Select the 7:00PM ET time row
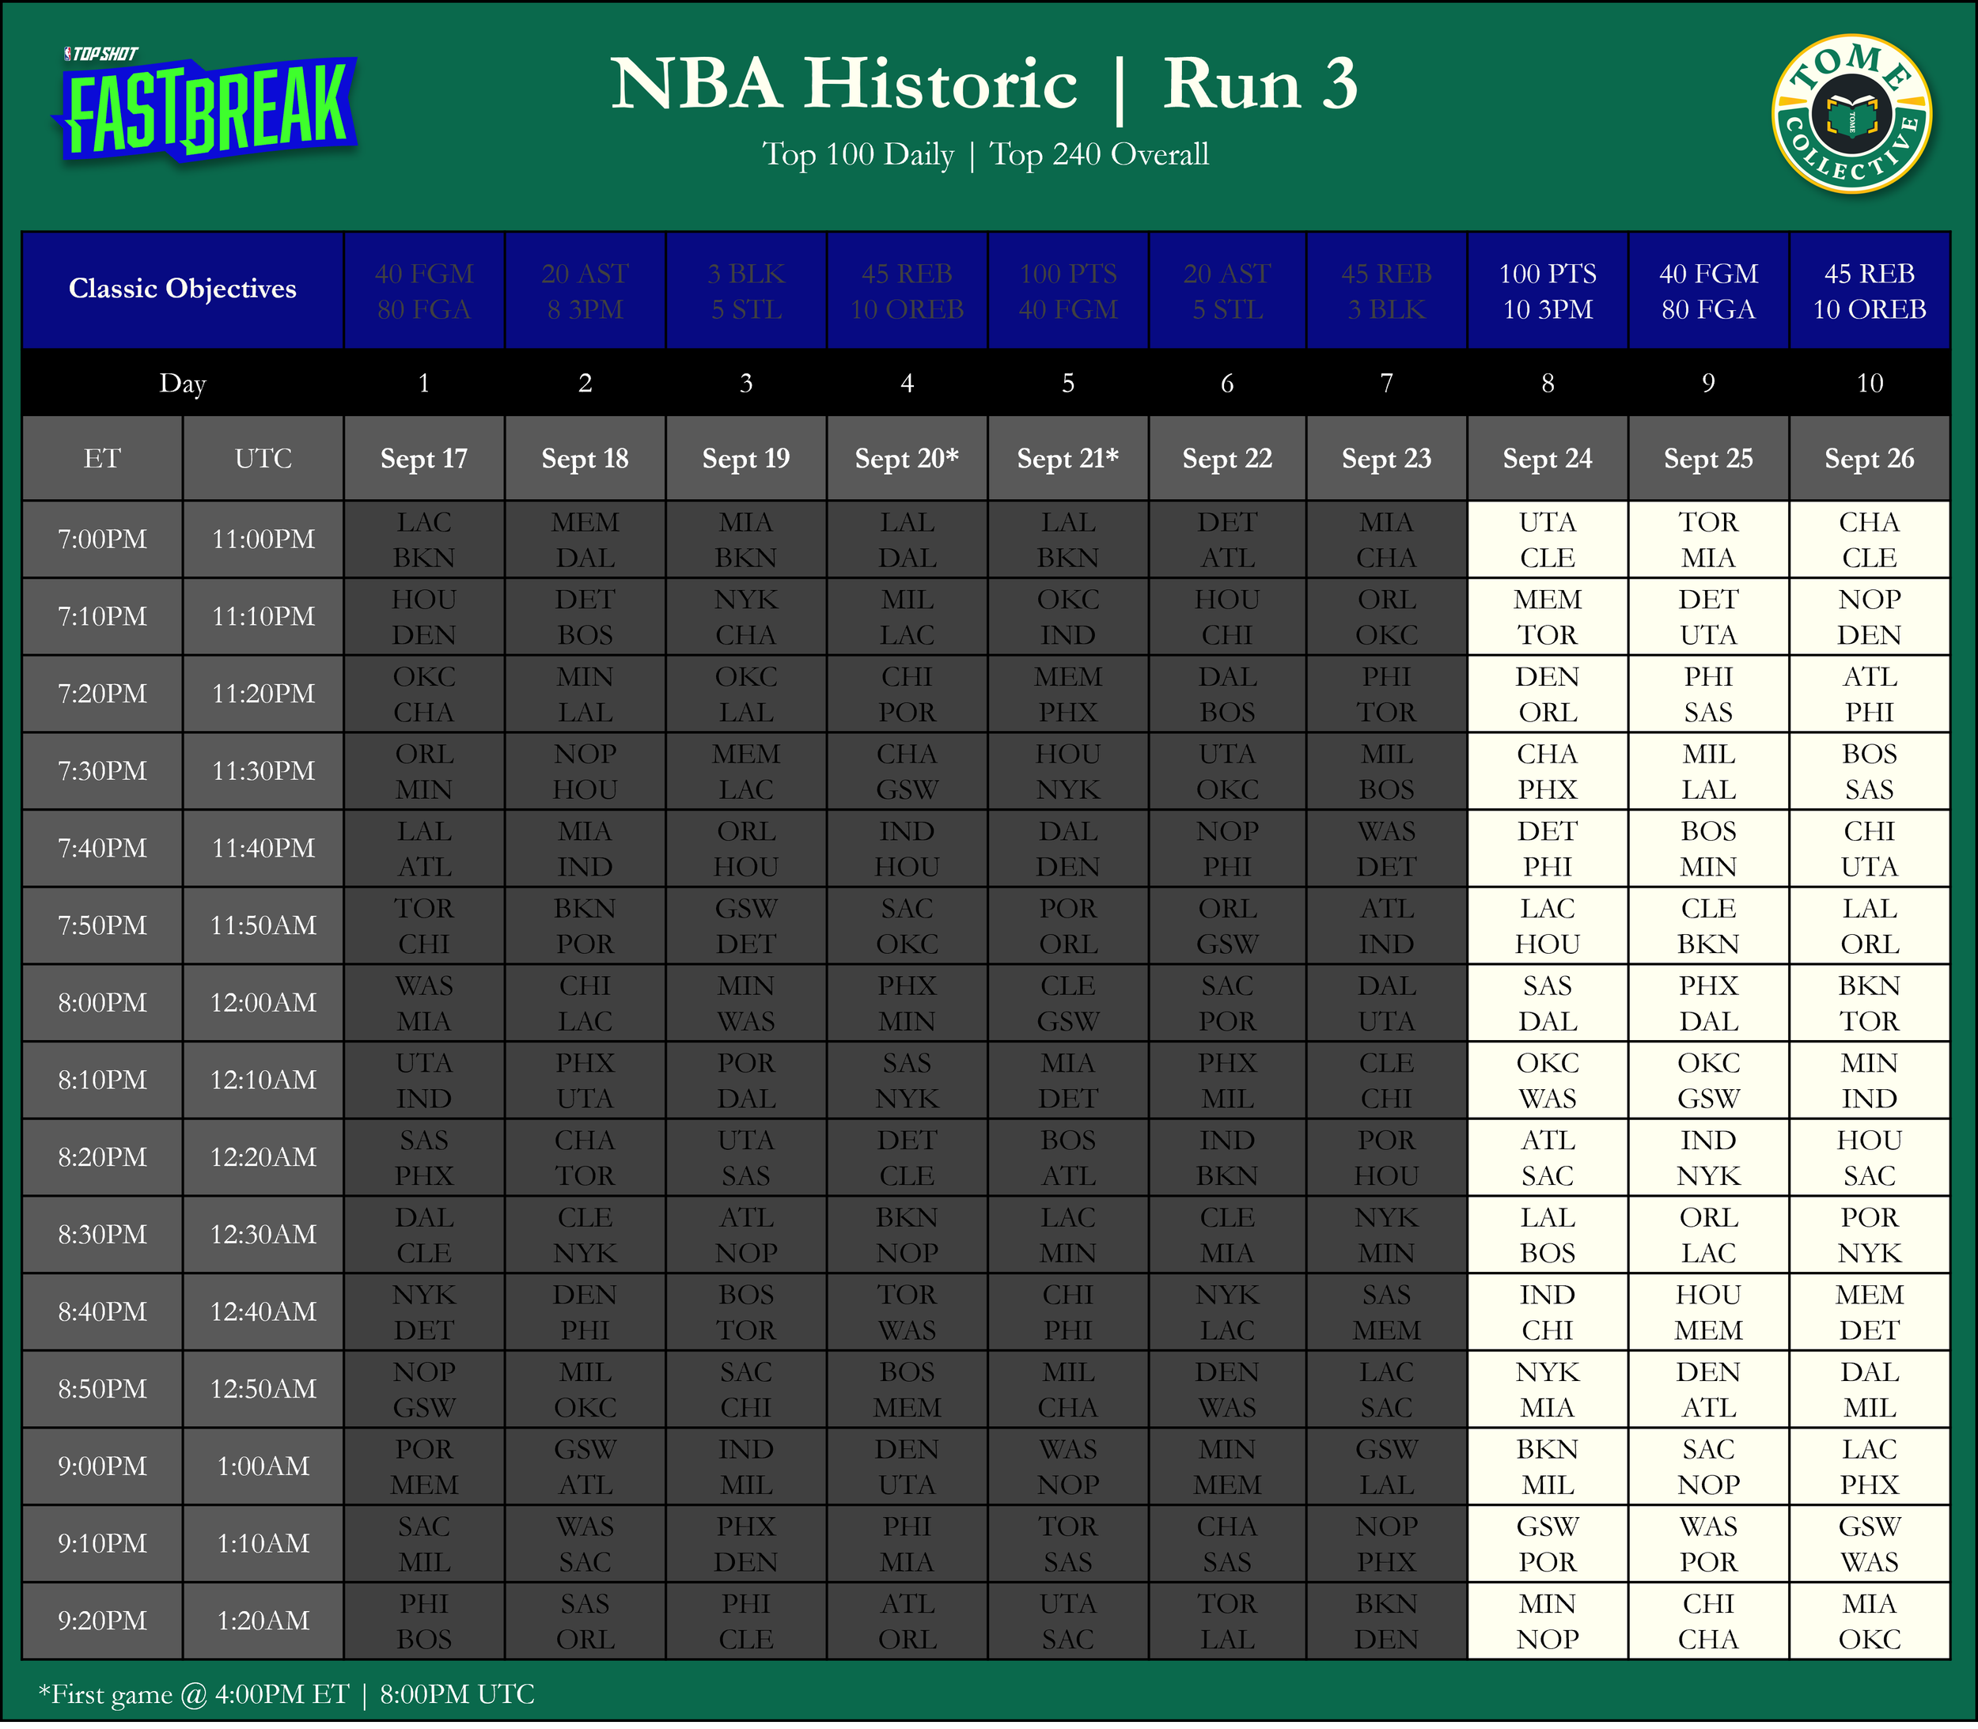The width and height of the screenshot is (1978, 1729). click(x=102, y=539)
